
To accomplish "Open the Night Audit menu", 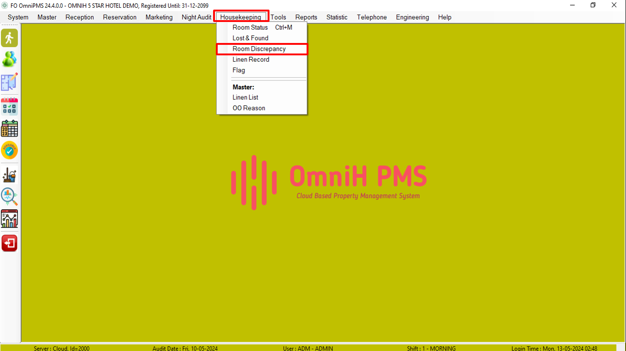I will [197, 17].
